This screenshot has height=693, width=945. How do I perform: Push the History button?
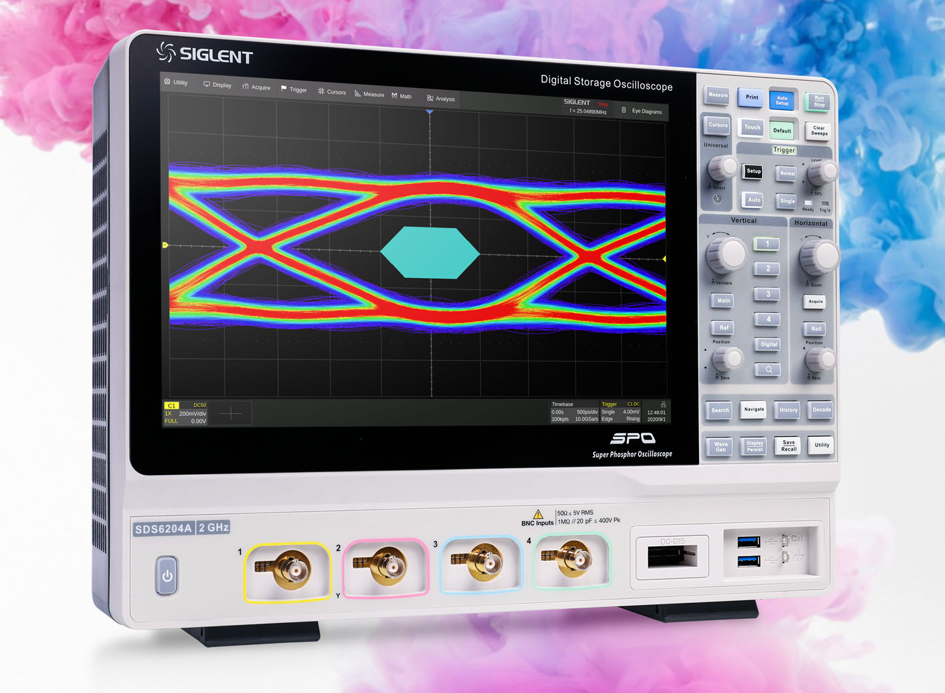coord(788,410)
